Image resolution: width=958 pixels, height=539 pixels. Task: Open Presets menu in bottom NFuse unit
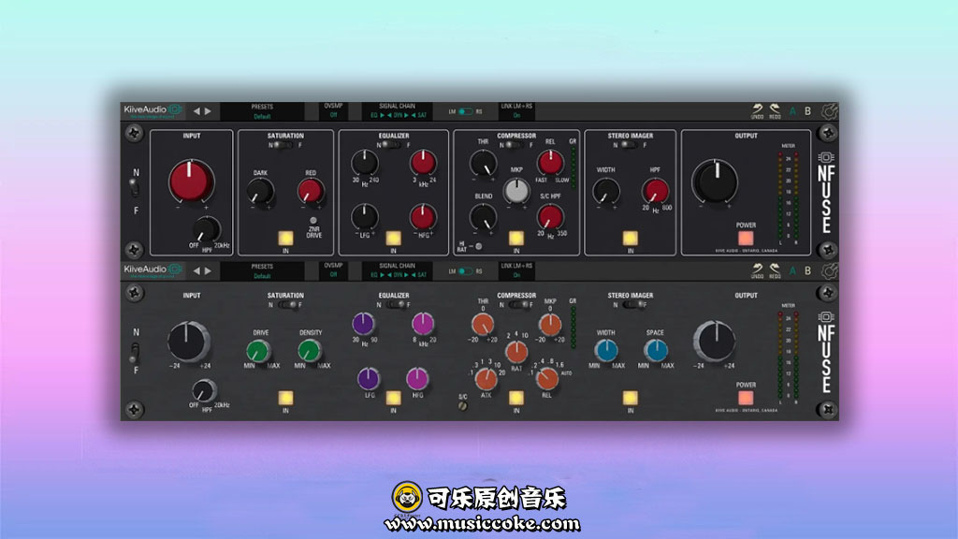(262, 270)
